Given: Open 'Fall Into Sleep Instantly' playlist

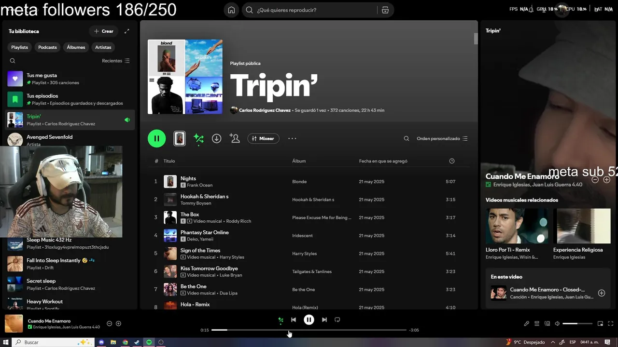Looking at the screenshot, I should coord(70,264).
